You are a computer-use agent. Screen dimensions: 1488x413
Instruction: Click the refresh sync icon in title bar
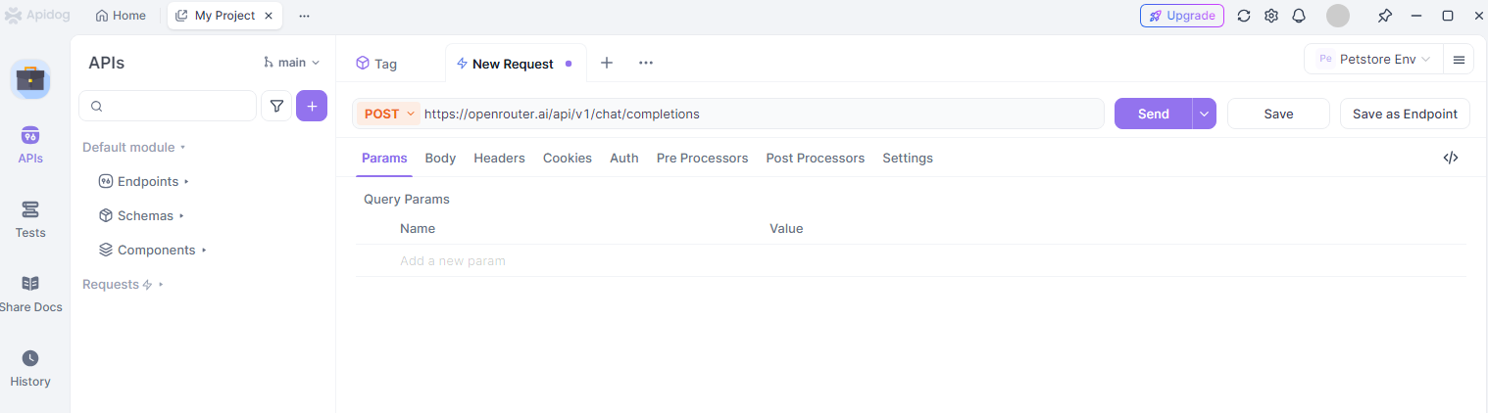click(x=1244, y=16)
